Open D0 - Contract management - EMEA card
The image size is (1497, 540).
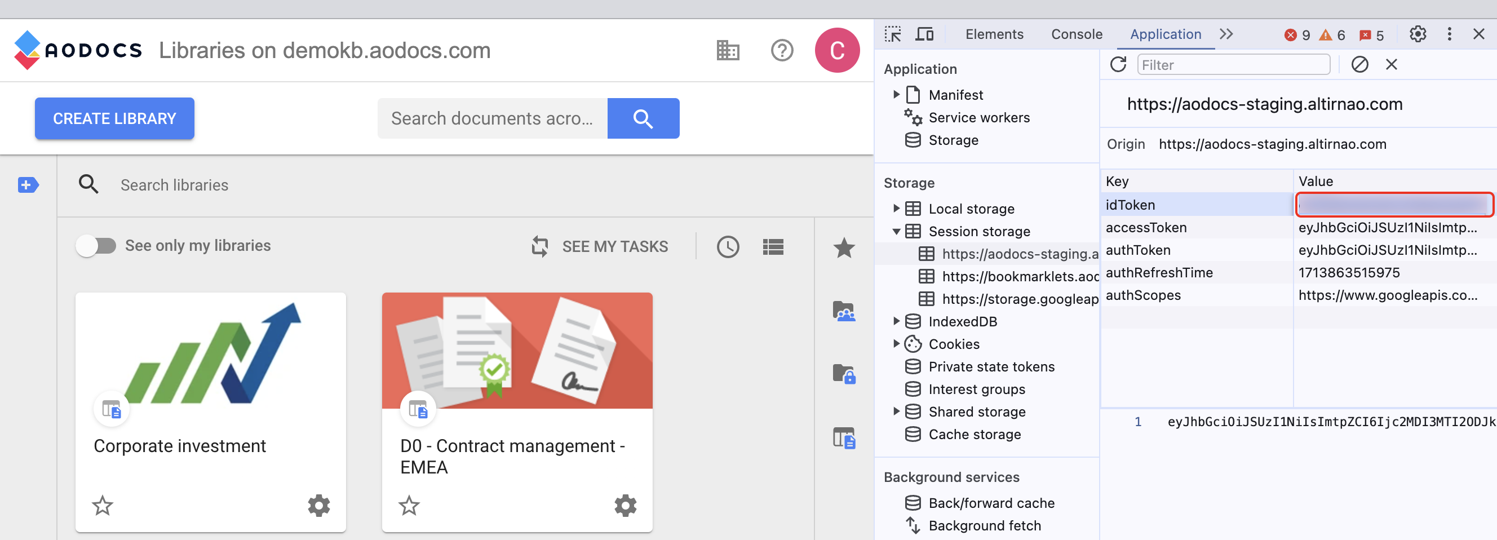[517, 412]
